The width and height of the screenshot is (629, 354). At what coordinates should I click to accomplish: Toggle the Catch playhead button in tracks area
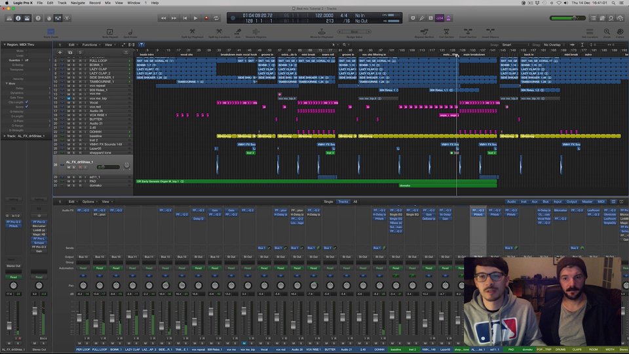click(142, 45)
